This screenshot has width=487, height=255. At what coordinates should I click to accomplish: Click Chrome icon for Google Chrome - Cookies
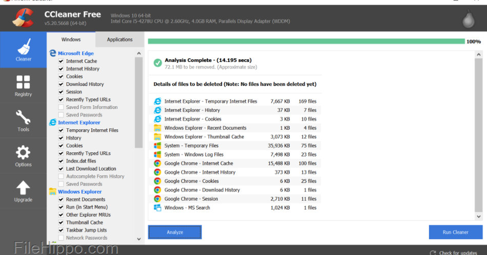pyautogui.click(x=158, y=181)
